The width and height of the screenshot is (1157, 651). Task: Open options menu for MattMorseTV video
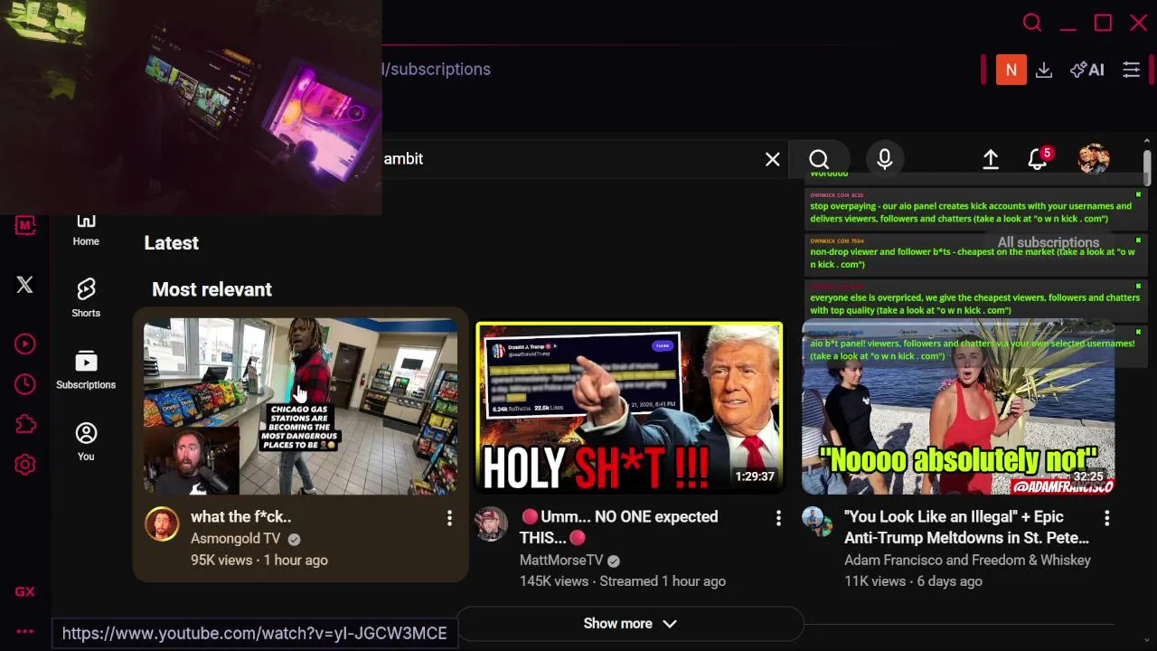[x=778, y=517]
